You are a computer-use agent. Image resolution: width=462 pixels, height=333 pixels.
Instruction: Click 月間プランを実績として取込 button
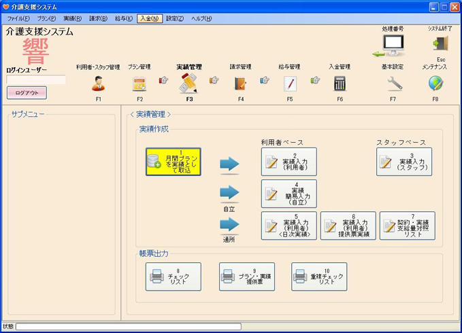(x=174, y=162)
